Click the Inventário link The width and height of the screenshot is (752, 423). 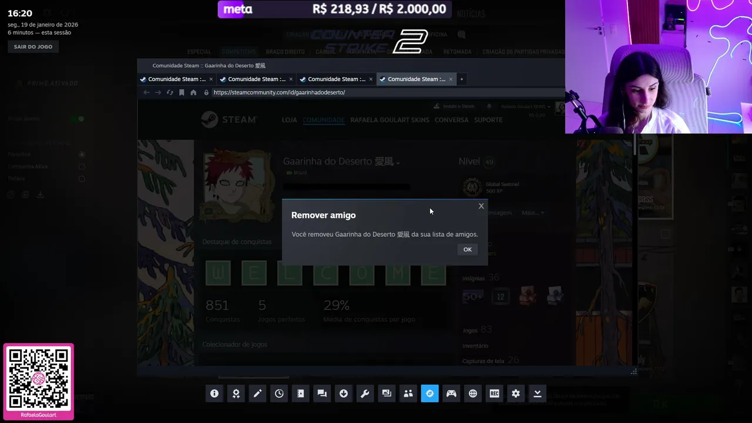(475, 346)
